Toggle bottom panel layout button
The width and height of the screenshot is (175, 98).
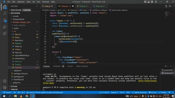point(148,2)
